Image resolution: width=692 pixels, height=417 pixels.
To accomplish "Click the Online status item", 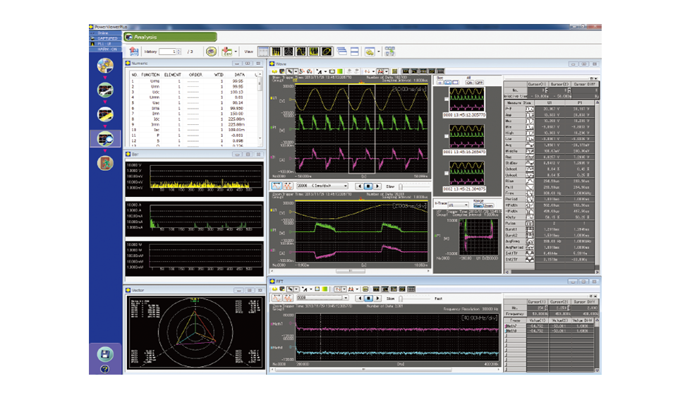I will (x=106, y=33).
